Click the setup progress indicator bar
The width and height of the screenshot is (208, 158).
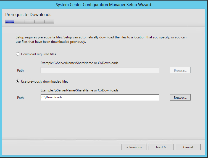[30, 22]
